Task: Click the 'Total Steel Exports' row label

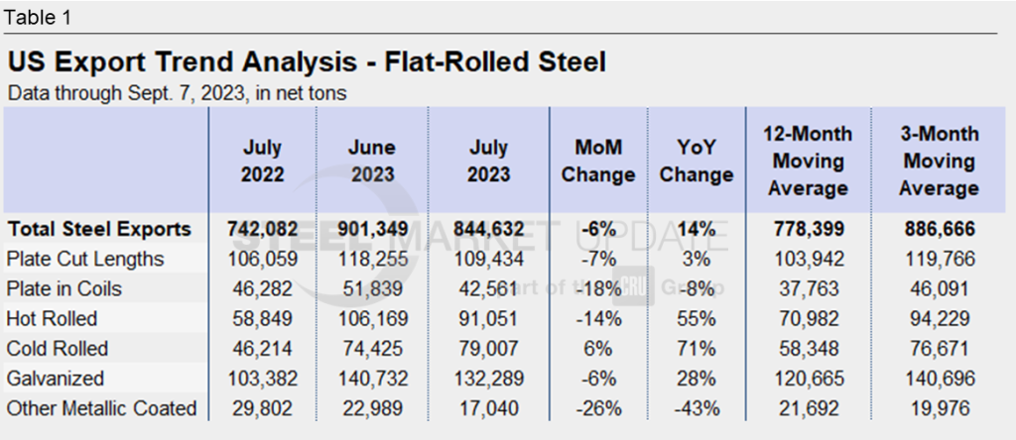Action: pos(99,229)
